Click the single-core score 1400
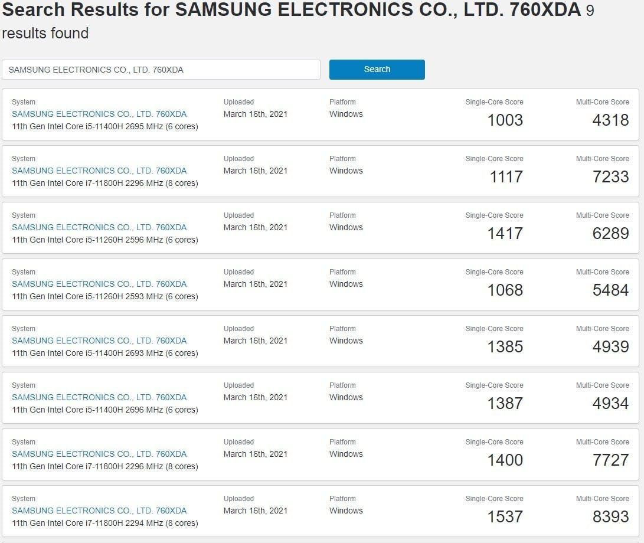This screenshot has height=543, width=644. point(505,460)
